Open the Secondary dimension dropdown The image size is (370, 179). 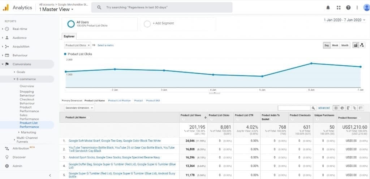pyautogui.click(x=79, y=108)
